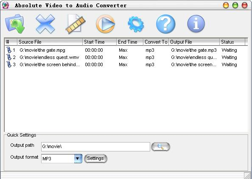The image size is (252, 179).
Task: Click the End Time column header
Action: coord(130,42)
